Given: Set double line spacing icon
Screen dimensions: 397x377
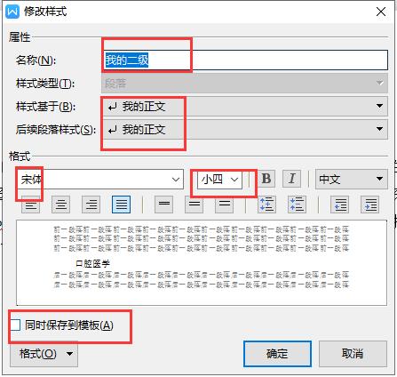Looking at the screenshot, I should [225, 205].
